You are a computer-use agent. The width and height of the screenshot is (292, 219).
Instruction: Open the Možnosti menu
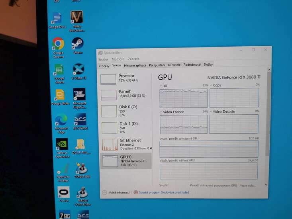[x=118, y=59]
